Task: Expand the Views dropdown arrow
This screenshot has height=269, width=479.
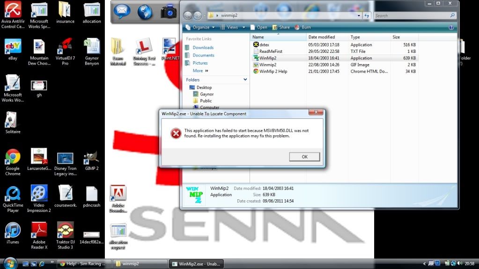Action: [x=243, y=27]
